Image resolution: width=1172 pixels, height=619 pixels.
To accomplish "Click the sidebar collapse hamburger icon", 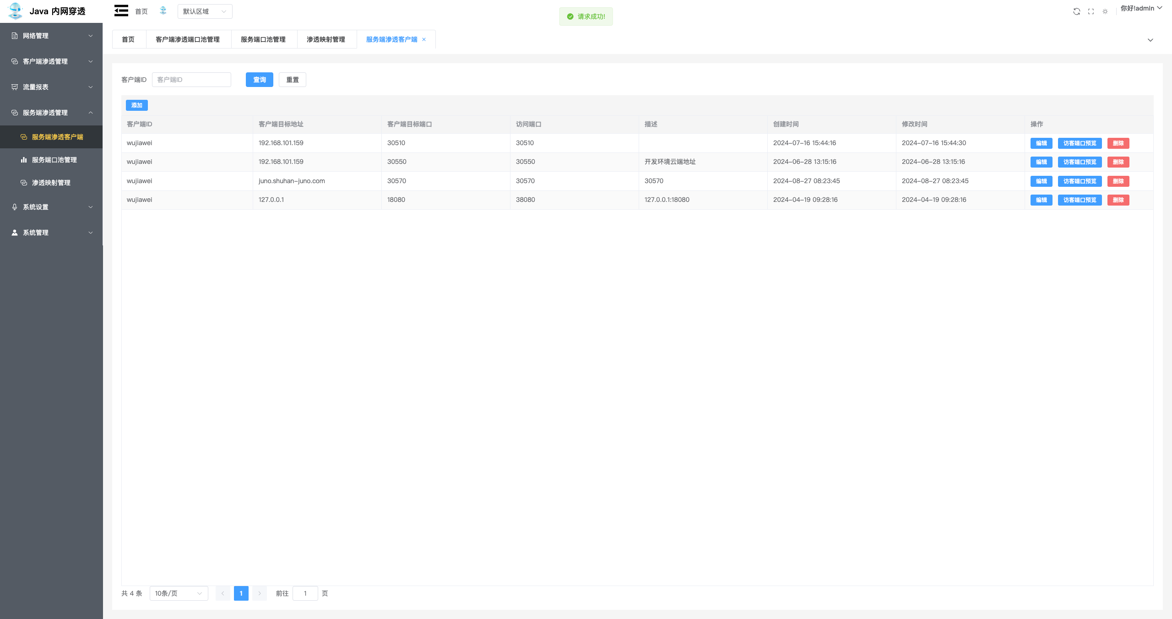I will [x=121, y=11].
